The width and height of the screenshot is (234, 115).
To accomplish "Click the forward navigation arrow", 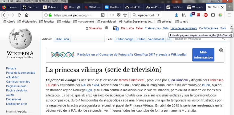I will click(x=12, y=15).
